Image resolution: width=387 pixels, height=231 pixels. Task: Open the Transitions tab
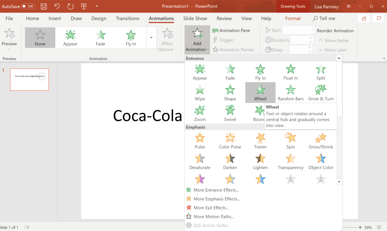pos(127,18)
